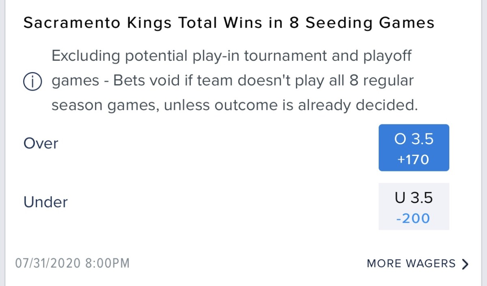Click the 8:00PM start time
This screenshot has width=487, height=286.
(x=107, y=263)
